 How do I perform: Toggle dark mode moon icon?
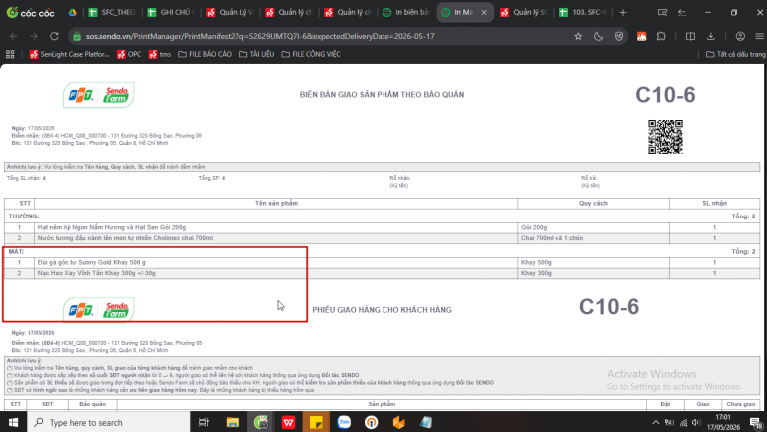click(x=599, y=36)
